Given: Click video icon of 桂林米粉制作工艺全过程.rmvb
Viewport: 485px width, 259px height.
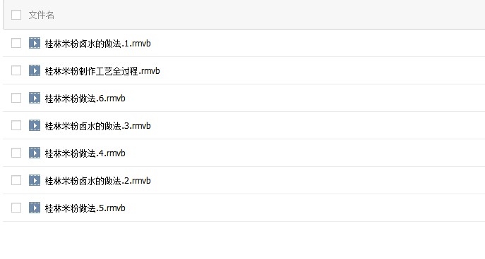Looking at the screenshot, I should (35, 70).
